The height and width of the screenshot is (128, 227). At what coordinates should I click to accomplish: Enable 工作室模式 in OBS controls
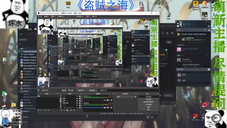148,104
